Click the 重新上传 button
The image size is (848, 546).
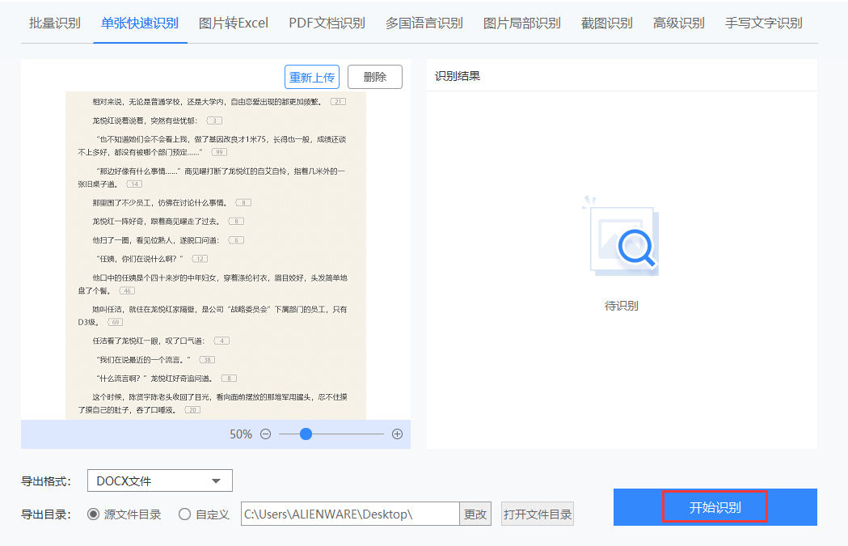(312, 77)
